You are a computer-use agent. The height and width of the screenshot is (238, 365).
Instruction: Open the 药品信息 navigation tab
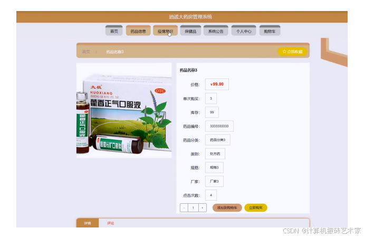click(x=138, y=31)
